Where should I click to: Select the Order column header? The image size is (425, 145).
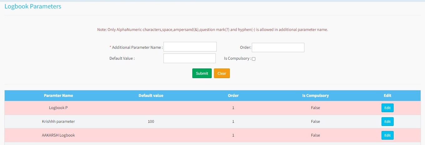(x=233, y=96)
